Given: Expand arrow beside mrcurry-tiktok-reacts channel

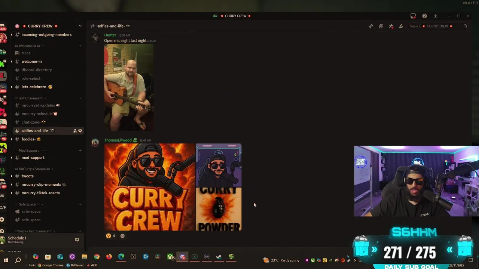Looking at the screenshot, I should tap(11, 193).
